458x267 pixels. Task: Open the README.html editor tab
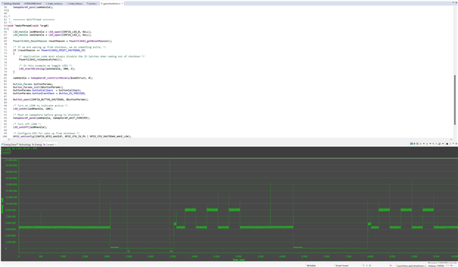tap(33, 4)
